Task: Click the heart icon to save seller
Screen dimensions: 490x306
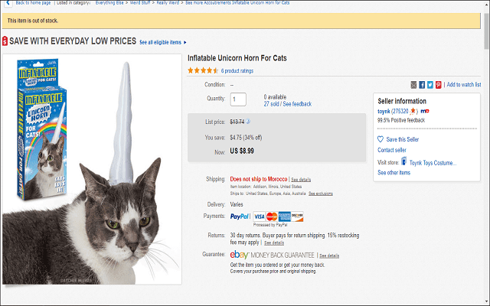Action: click(x=381, y=139)
